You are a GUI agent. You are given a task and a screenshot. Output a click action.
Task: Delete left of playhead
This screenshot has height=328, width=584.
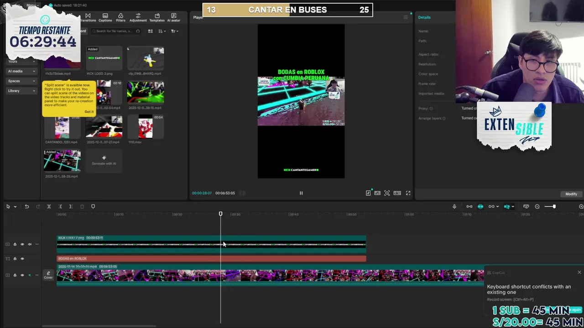[60, 207]
